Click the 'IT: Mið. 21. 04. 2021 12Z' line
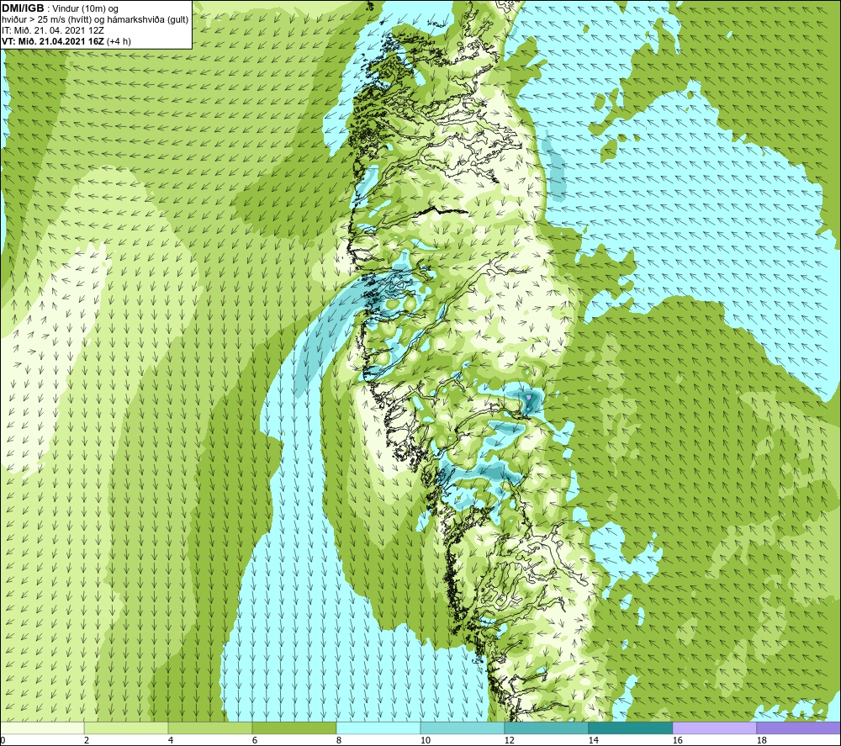This screenshot has height=746, width=841. [x=53, y=30]
